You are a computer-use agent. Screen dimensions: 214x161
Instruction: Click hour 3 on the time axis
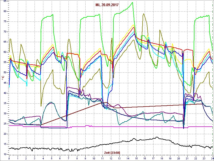[35, 158]
